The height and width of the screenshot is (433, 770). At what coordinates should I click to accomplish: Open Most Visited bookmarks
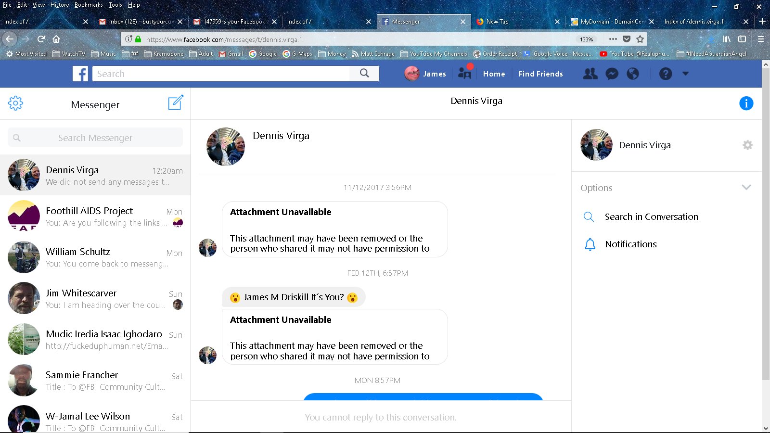[x=26, y=54]
